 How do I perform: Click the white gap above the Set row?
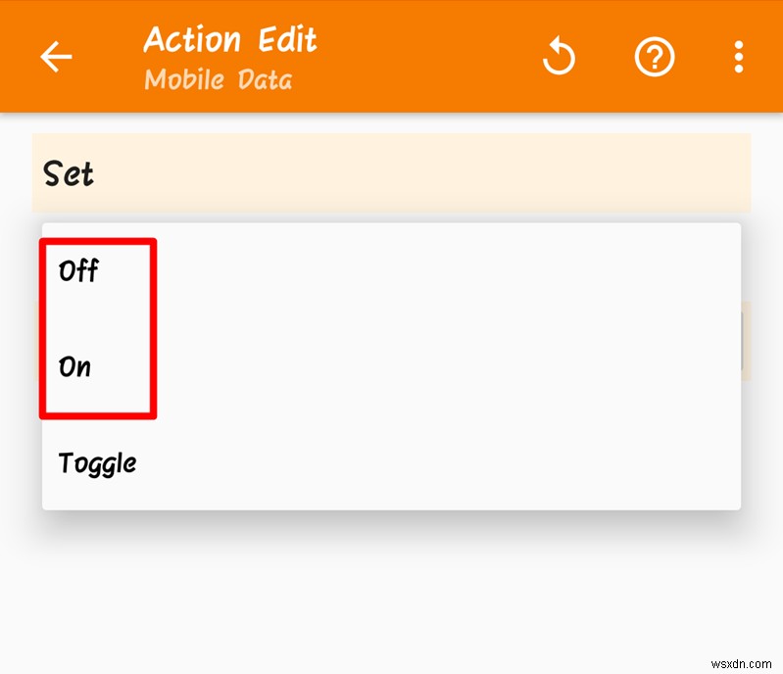pyautogui.click(x=391, y=123)
